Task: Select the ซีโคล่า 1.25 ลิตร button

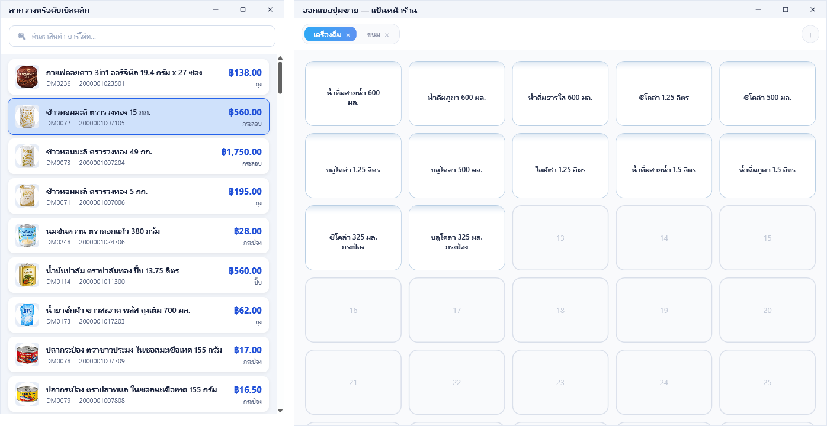Action: 664,93
